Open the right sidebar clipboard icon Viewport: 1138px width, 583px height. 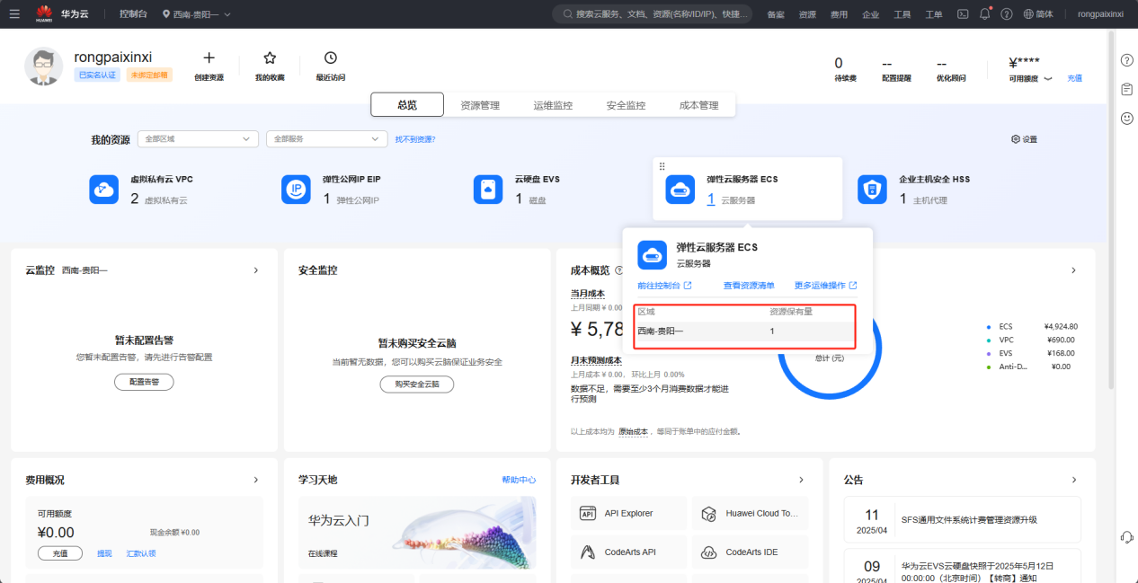1126,89
